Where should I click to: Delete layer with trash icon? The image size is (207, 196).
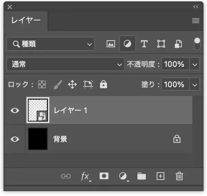coord(179,176)
